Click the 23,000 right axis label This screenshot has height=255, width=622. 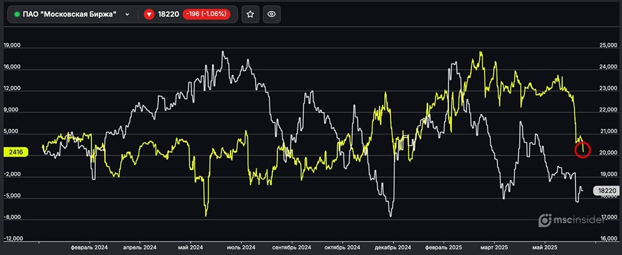tap(608, 88)
